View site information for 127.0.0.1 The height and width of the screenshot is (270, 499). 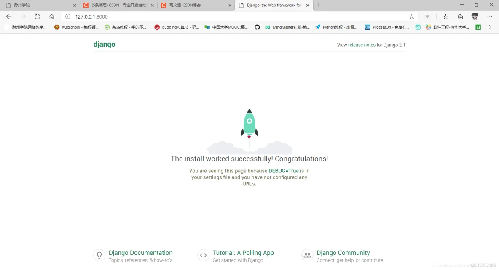(68, 16)
